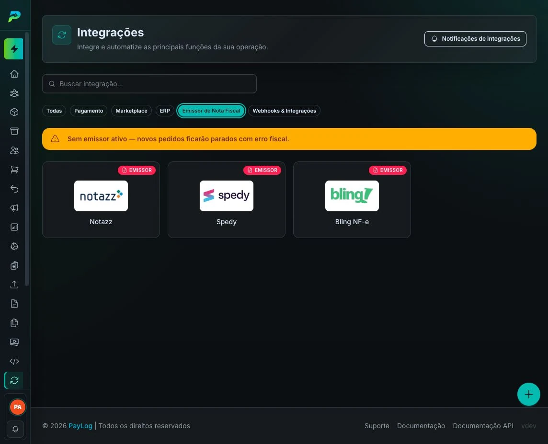Open the cube products icon in sidebar
Image resolution: width=548 pixels, height=444 pixels.
[14, 112]
